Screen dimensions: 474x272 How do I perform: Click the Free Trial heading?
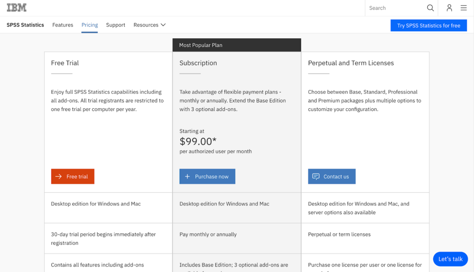pyautogui.click(x=65, y=63)
